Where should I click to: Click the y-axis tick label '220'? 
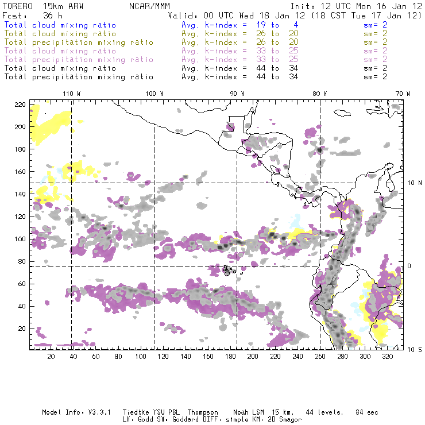(x=20, y=105)
